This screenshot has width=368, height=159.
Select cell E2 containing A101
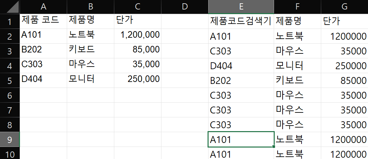tap(241, 36)
